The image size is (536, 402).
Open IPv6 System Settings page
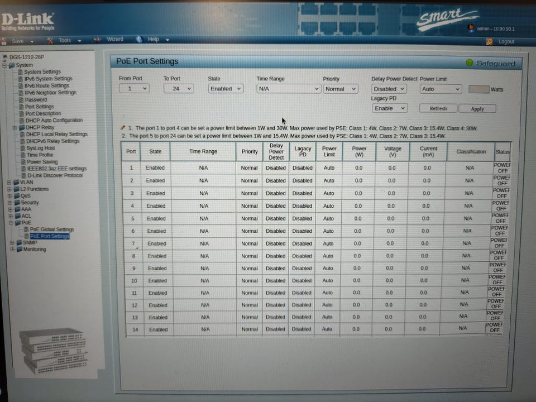coord(48,79)
